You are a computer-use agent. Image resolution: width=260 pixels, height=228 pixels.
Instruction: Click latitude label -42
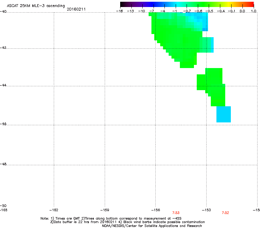click(3, 48)
